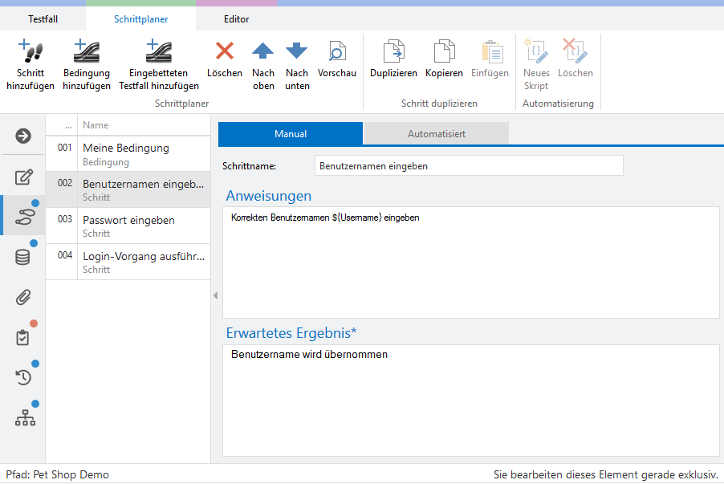Viewport: 724px width, 484px height.
Task: Open the Vorschau preview
Action: pos(337,52)
